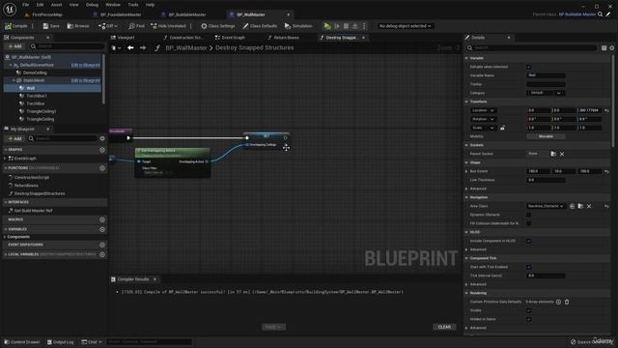Open Find in blueprint
618x348 pixels.
(x=136, y=26)
